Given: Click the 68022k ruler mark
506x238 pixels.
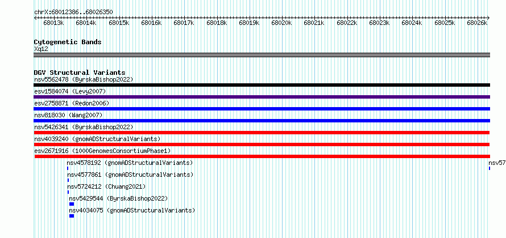Looking at the screenshot, I should 347,23.
